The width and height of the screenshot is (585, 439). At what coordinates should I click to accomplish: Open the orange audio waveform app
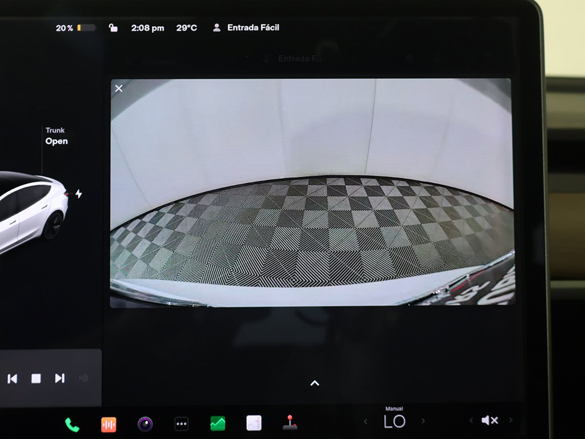(109, 425)
